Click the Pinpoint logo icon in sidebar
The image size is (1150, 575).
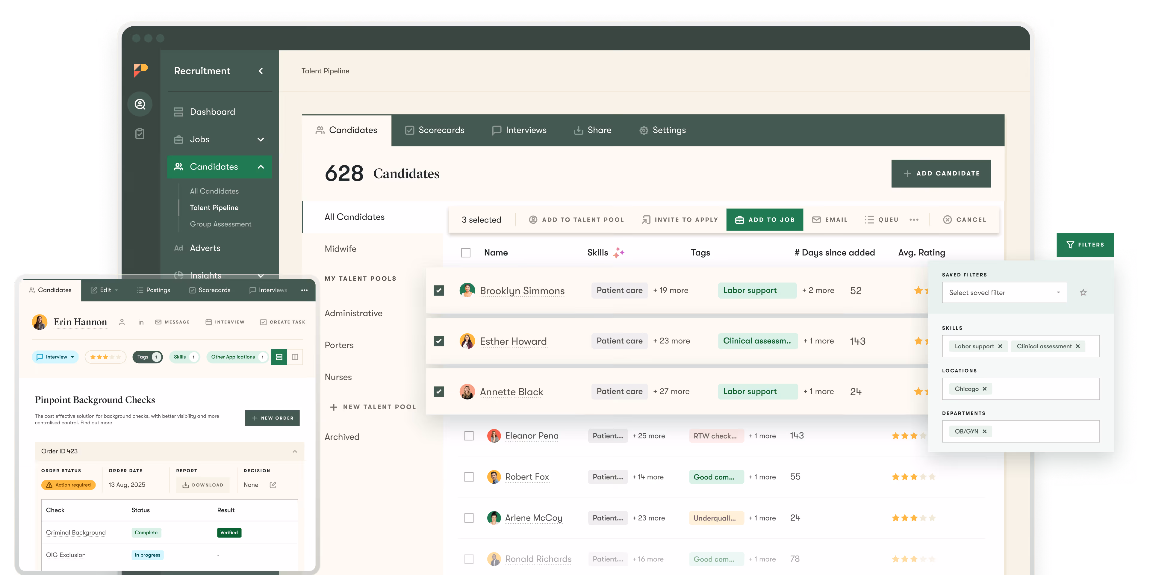coord(140,70)
